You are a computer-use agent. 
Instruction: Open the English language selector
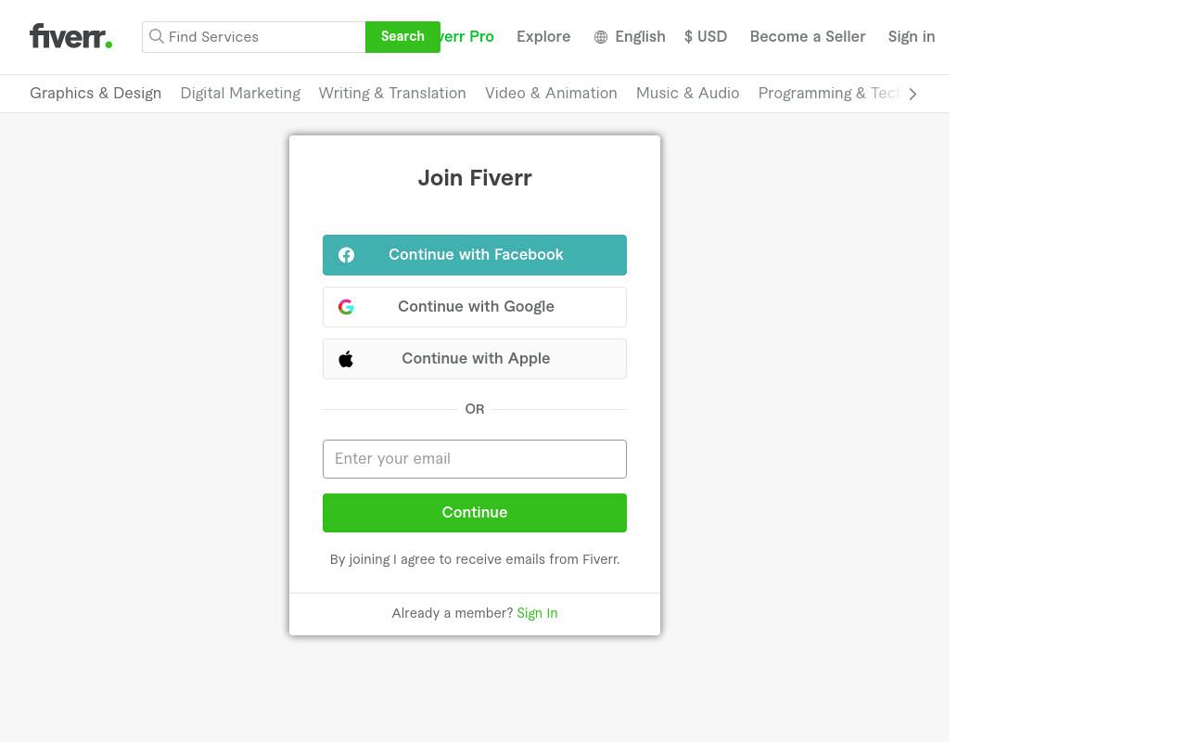(x=630, y=37)
